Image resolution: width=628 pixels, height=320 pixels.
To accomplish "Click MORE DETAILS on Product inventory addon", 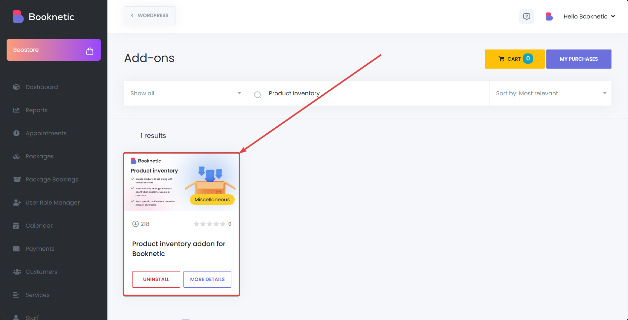I will click(207, 279).
